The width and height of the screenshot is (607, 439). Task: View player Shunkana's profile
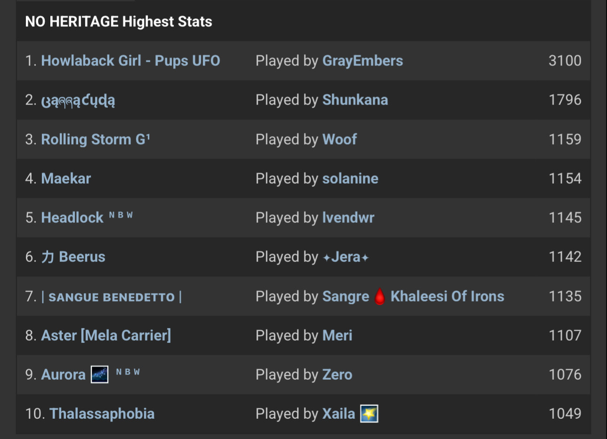pyautogui.click(x=355, y=100)
